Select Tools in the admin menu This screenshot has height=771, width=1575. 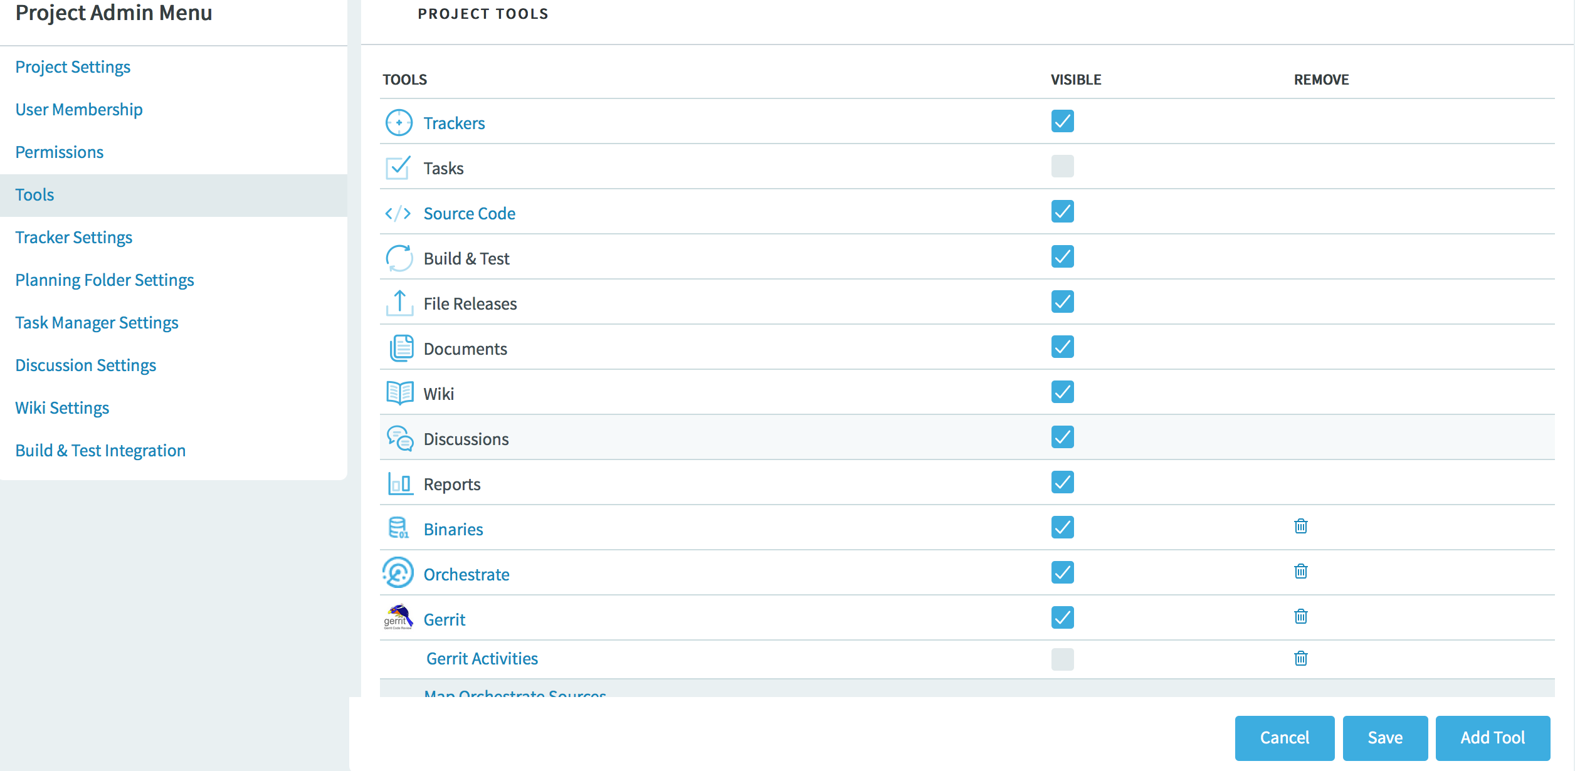click(x=173, y=195)
